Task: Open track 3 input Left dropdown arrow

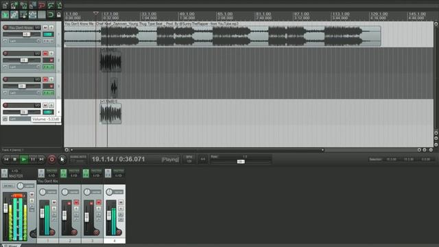Action: point(38,93)
